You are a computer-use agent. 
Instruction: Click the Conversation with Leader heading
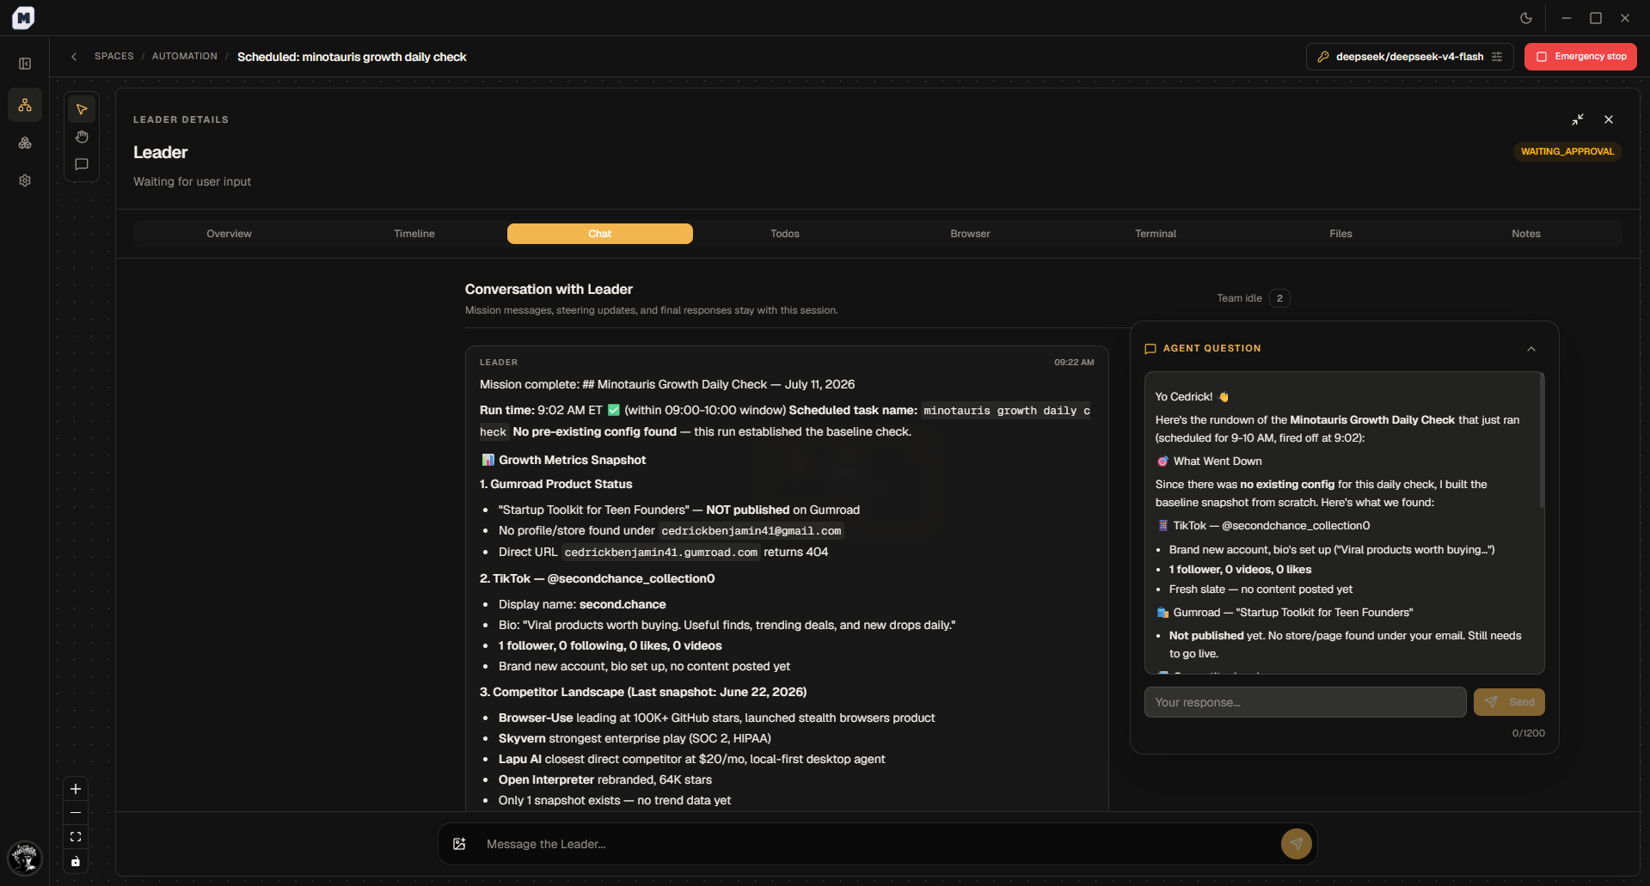pos(549,290)
